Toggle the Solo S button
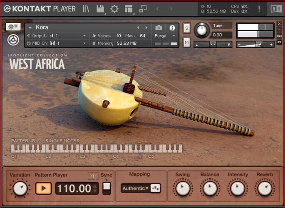Image resolution: width=285 pixels, height=208 pixels. click(187, 28)
